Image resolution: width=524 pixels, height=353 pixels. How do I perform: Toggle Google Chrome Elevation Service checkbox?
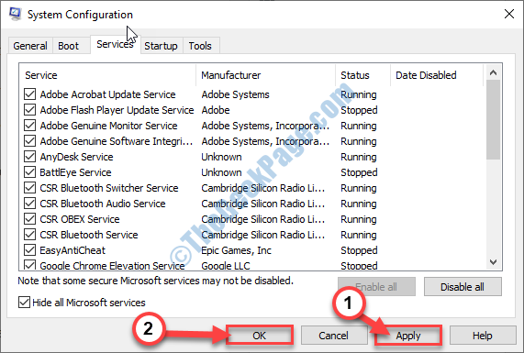tap(29, 265)
